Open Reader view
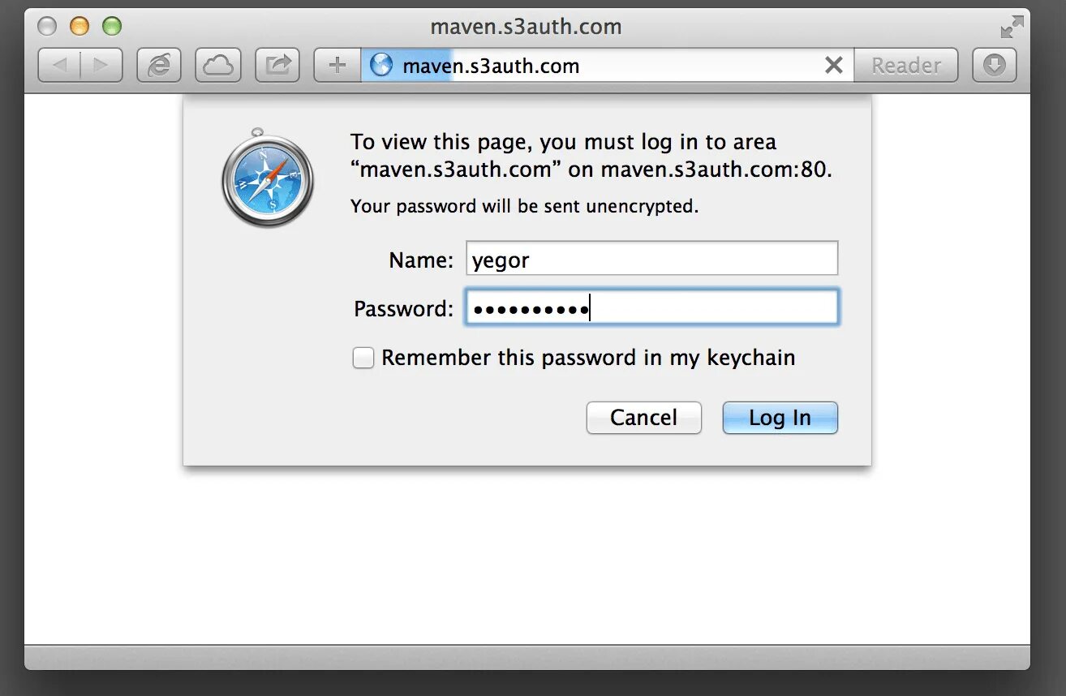Screen dimensions: 1066x696 coord(906,65)
